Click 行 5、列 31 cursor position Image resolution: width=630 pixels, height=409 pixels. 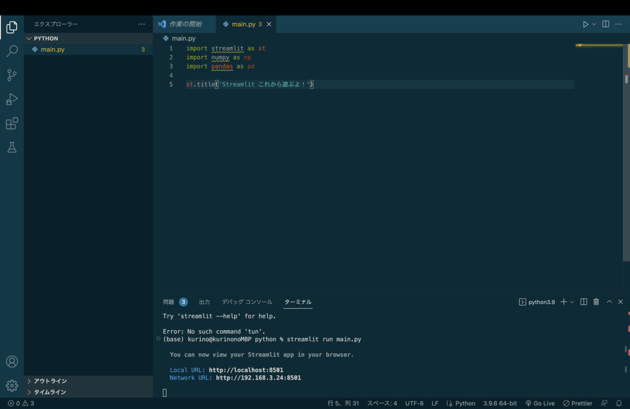(x=343, y=403)
